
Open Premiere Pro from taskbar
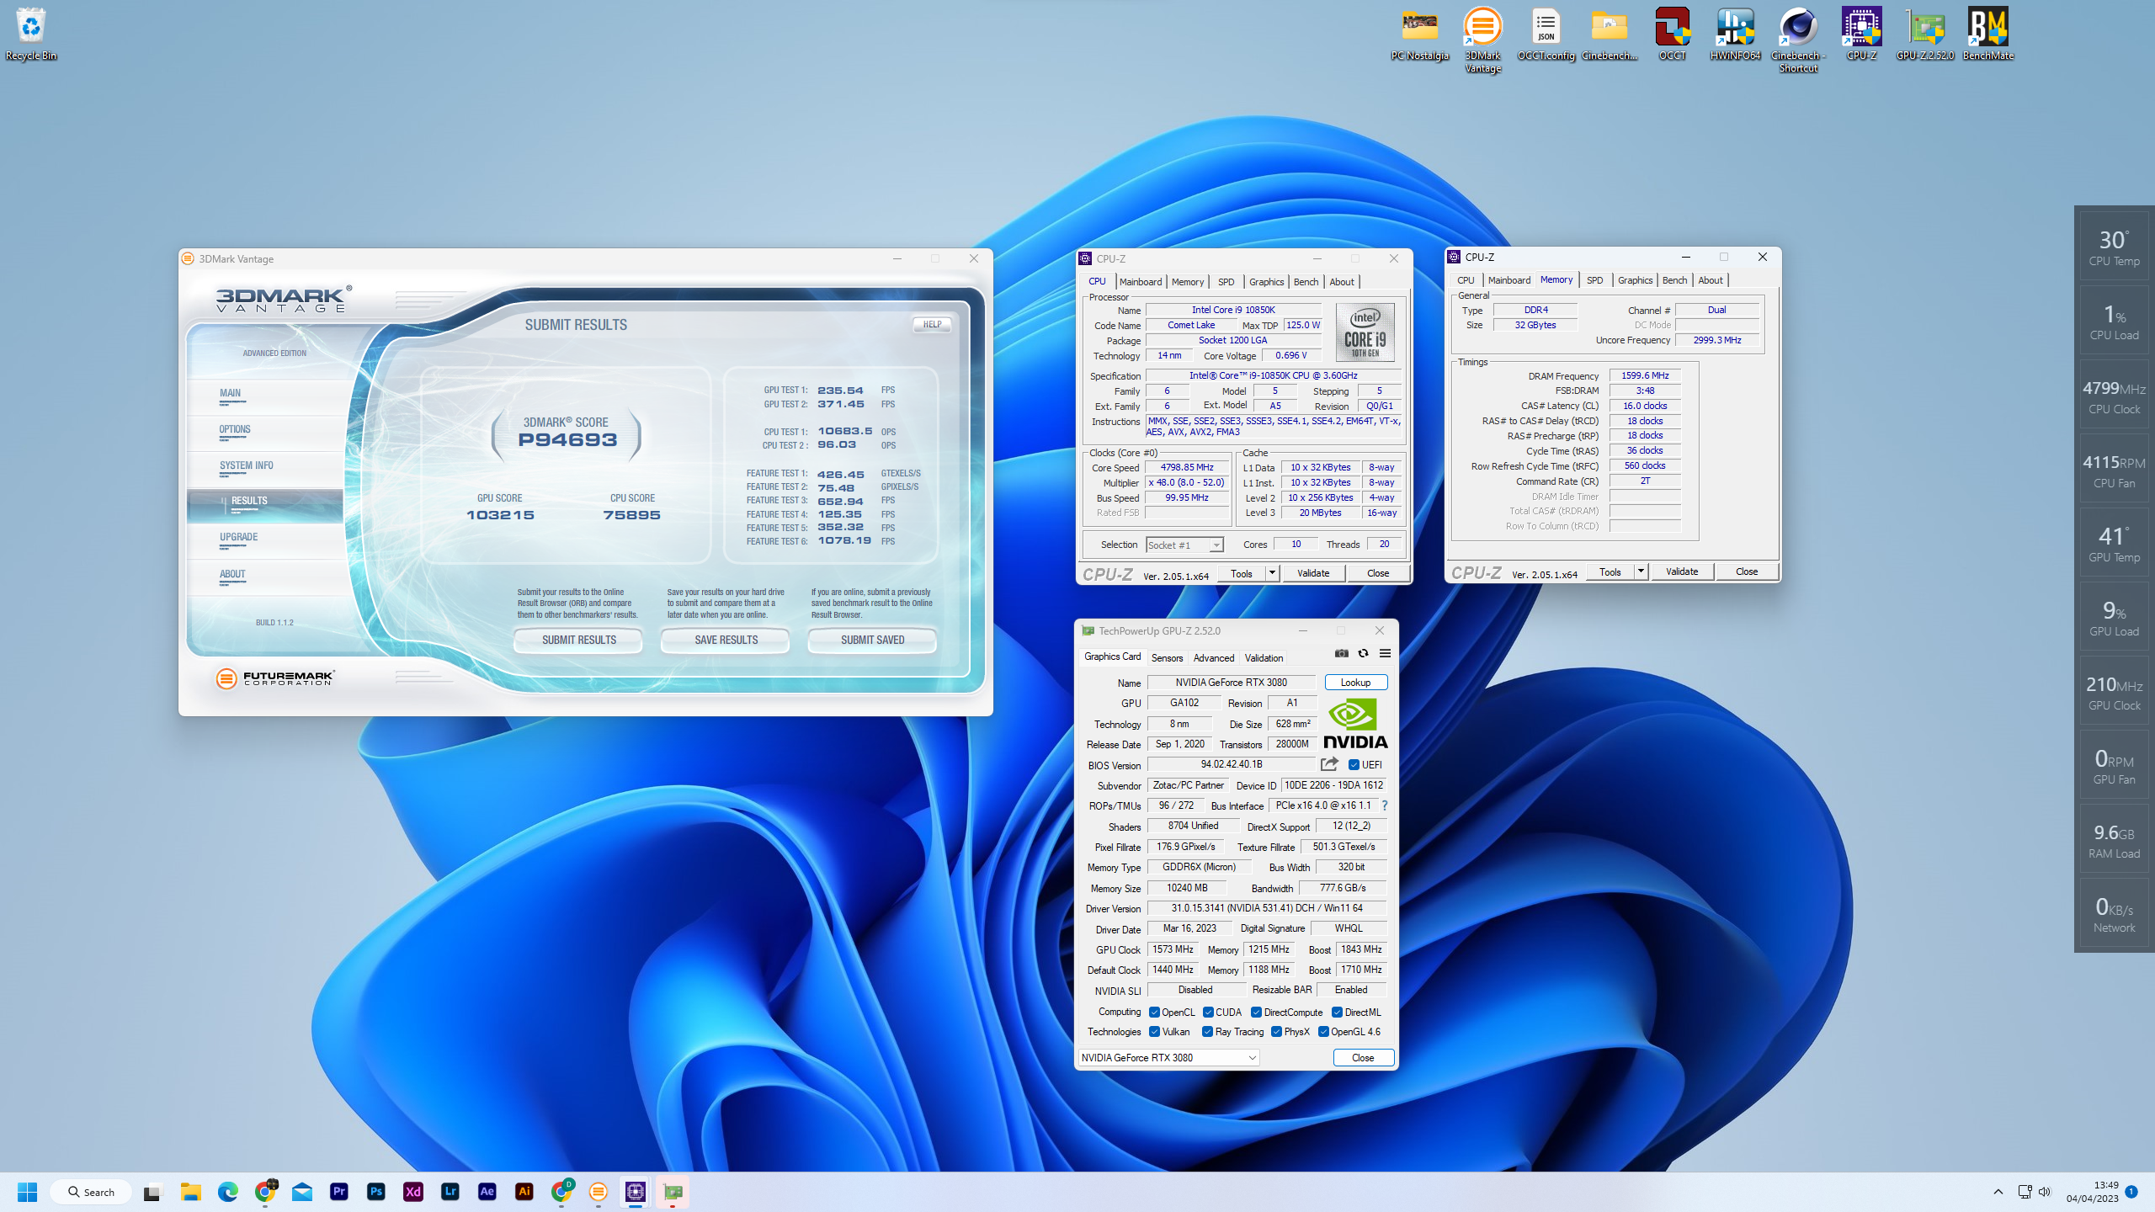[x=339, y=1192]
